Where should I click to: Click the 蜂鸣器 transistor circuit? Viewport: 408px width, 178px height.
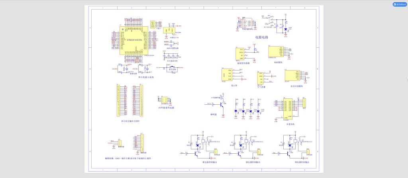222,104
